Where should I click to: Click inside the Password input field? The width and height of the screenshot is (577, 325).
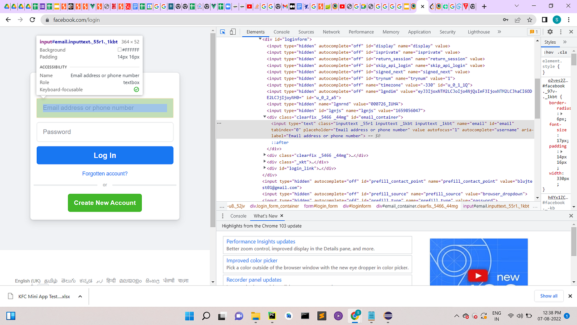pos(105,132)
